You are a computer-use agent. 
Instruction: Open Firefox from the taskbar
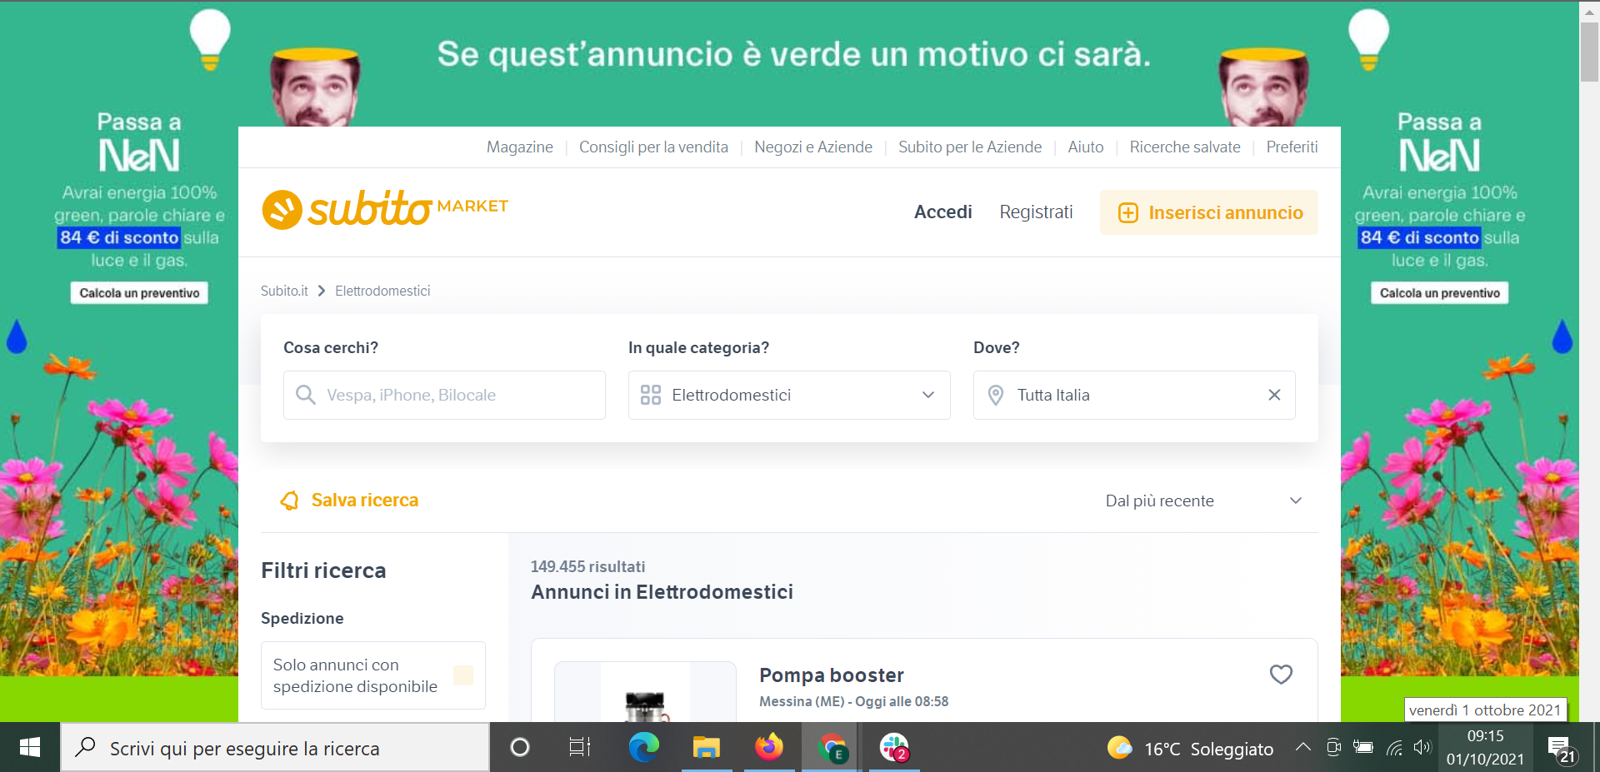[x=768, y=748]
